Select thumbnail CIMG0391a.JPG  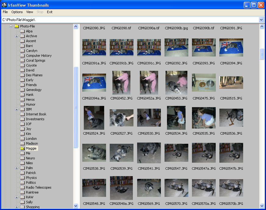94,47
